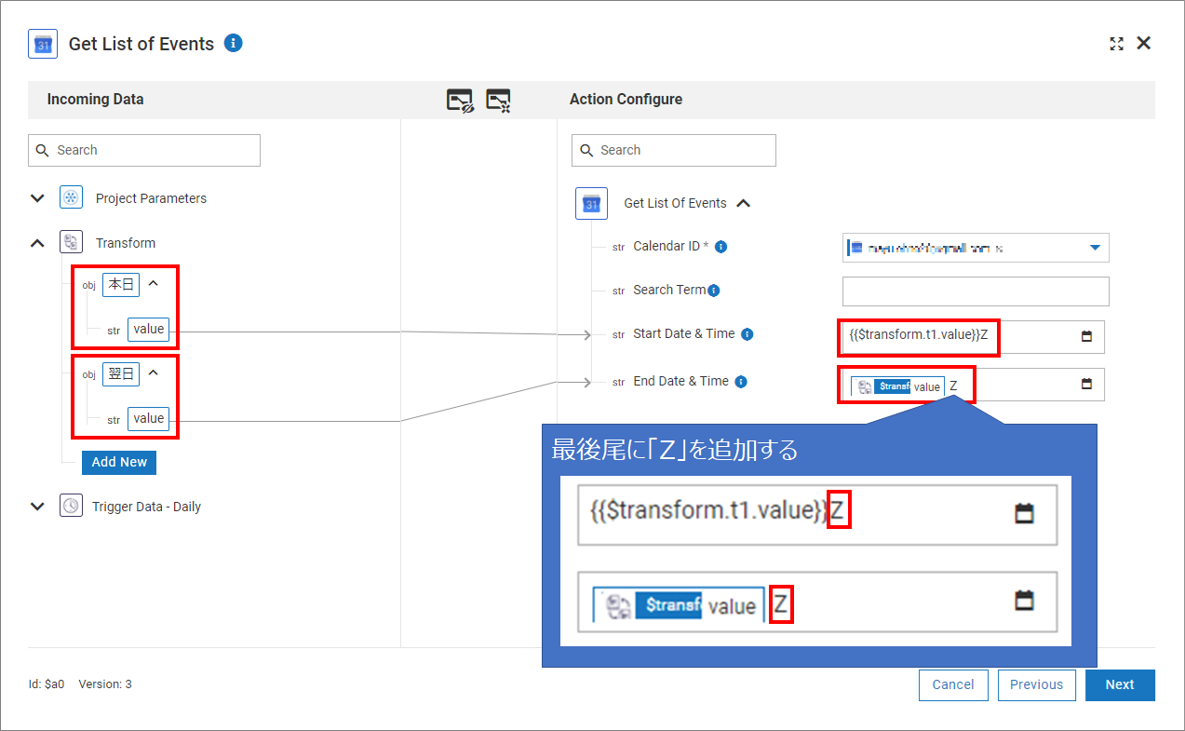This screenshot has height=731, width=1185.
Task: Expand the Project Parameters node
Action: (x=37, y=198)
